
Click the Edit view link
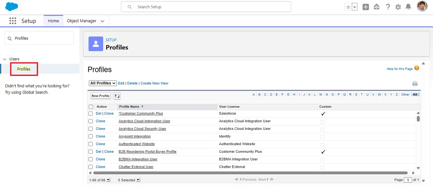click(121, 83)
